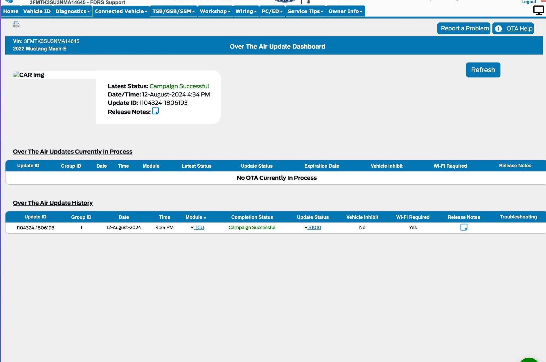Click the Refresh button
Screen dimensions: 546x362
point(483,70)
